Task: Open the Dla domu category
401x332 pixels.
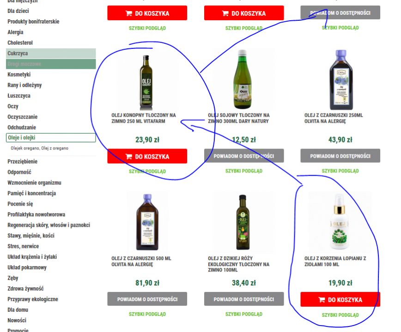Action: pyautogui.click(x=18, y=310)
